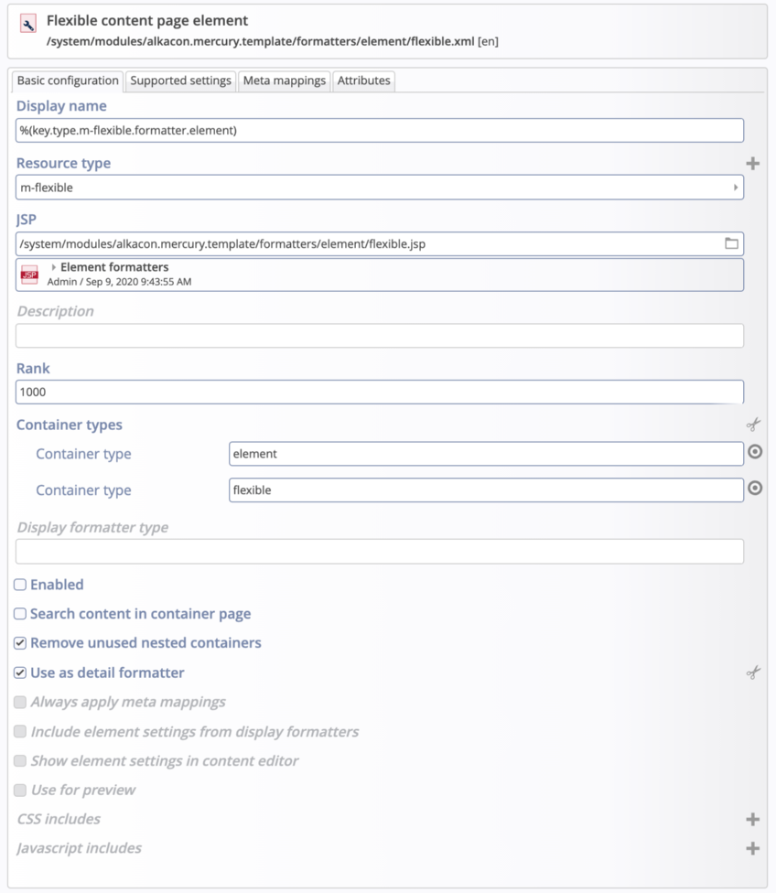Uncheck Remove unused nested containers

[20, 643]
